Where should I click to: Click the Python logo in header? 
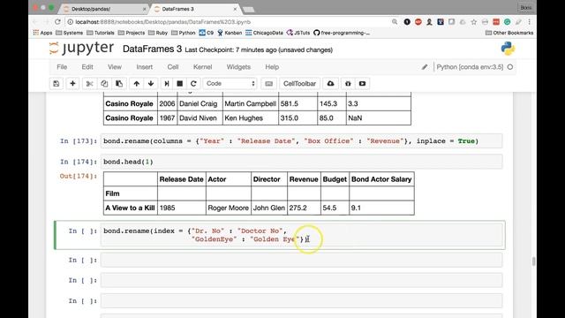pyautogui.click(x=508, y=49)
